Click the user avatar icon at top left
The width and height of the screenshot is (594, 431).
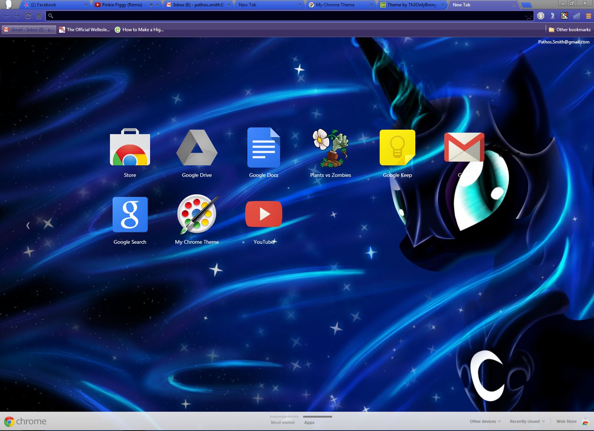pyautogui.click(x=9, y=4)
